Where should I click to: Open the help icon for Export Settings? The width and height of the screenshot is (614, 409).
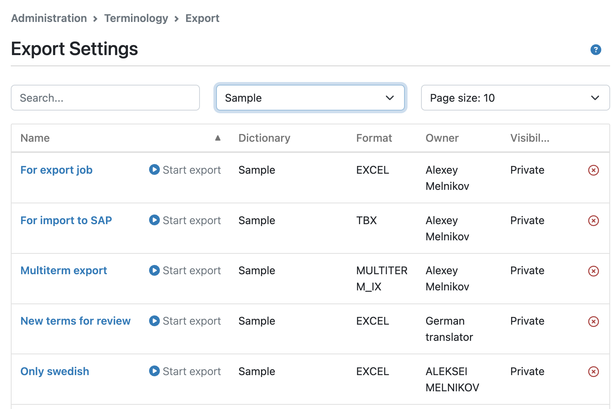coord(596,50)
